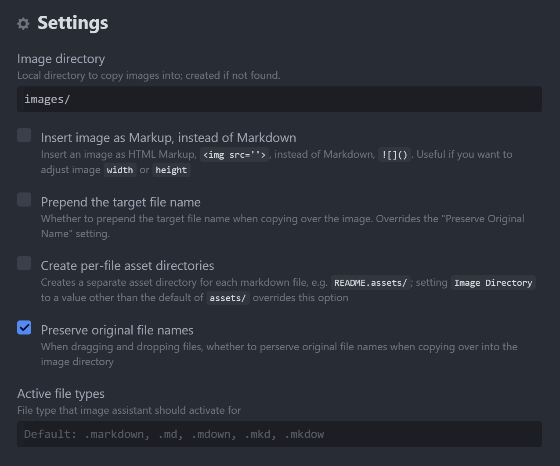
Task: Click the "Active file types" heading
Action: click(61, 394)
